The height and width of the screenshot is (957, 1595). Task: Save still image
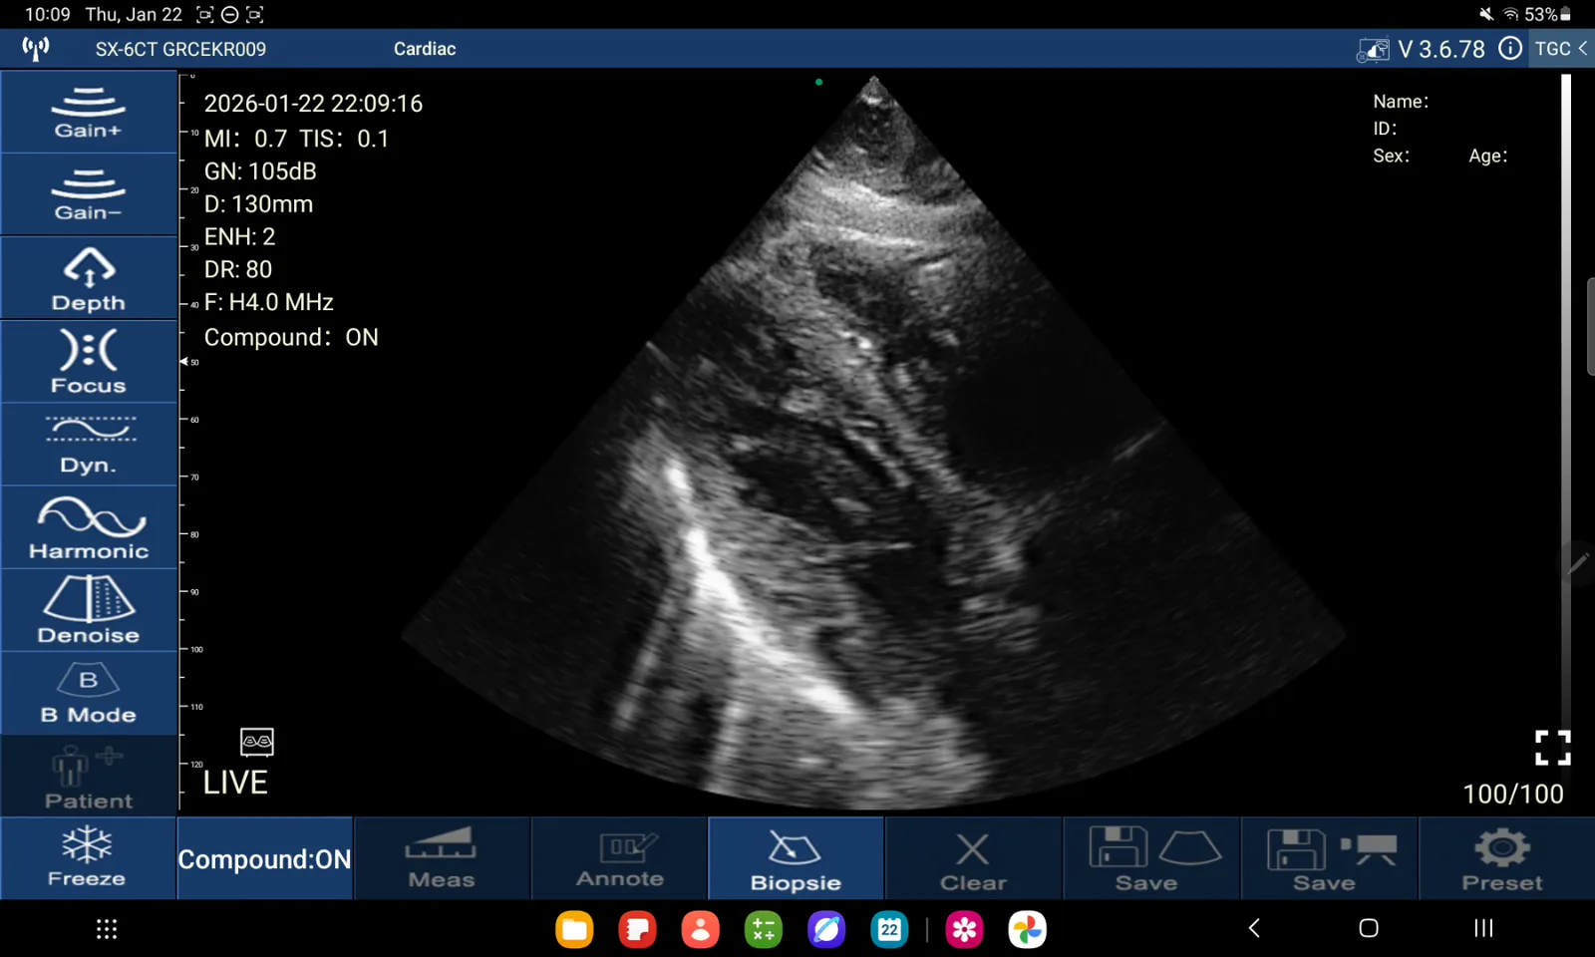pyautogui.click(x=1151, y=858)
